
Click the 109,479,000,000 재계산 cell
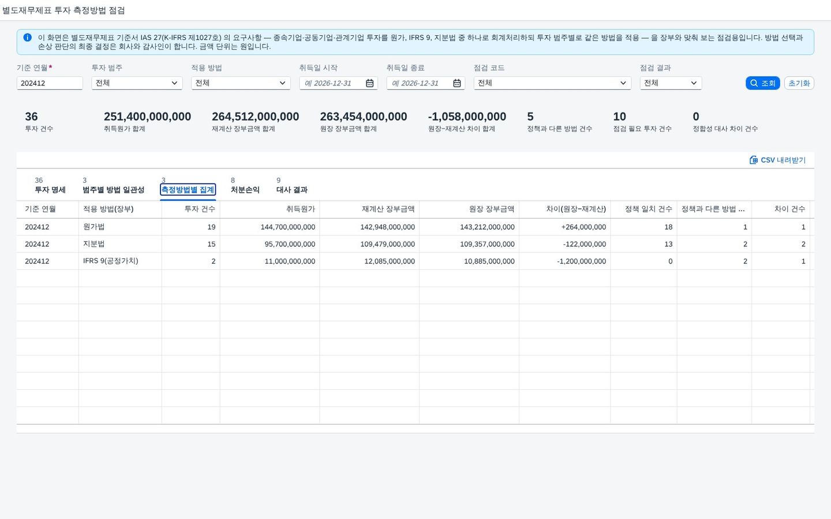pyautogui.click(x=370, y=244)
